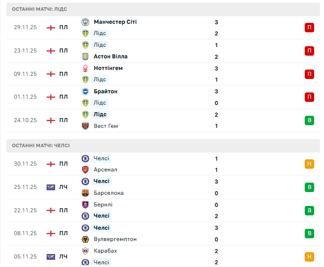Click the 'Останні матчі: Челсі' section header
Image resolution: width=324 pixels, height=267 pixels.
(x=41, y=145)
